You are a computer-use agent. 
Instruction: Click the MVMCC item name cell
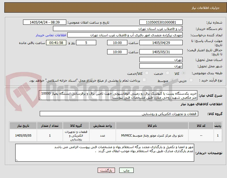pyautogui.click(x=152, y=135)
